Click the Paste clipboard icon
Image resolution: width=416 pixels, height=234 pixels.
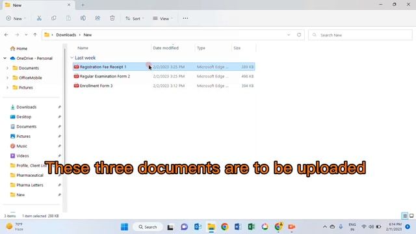click(68, 18)
